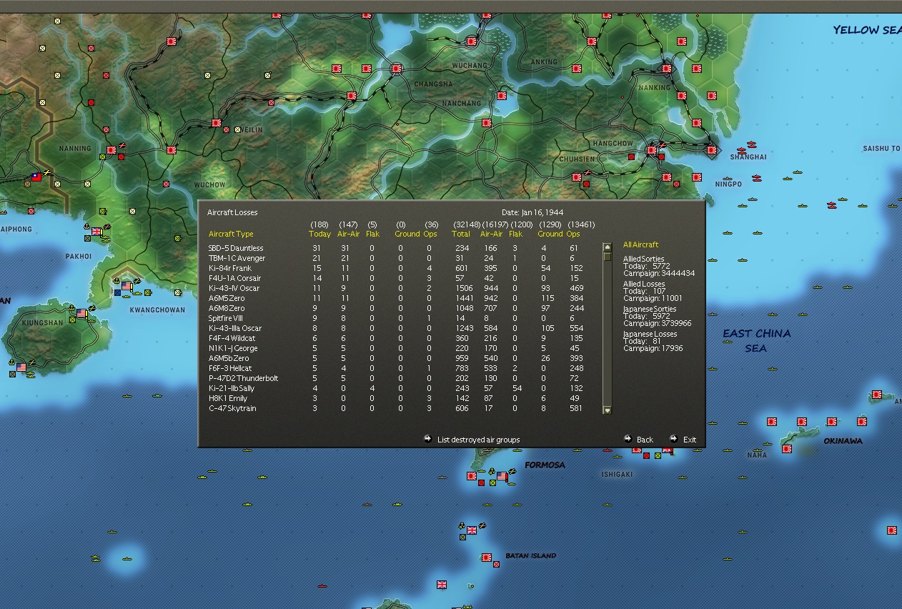The height and width of the screenshot is (609, 902).
Task: Select the Japanese base icon at Naha
Action: click(787, 449)
